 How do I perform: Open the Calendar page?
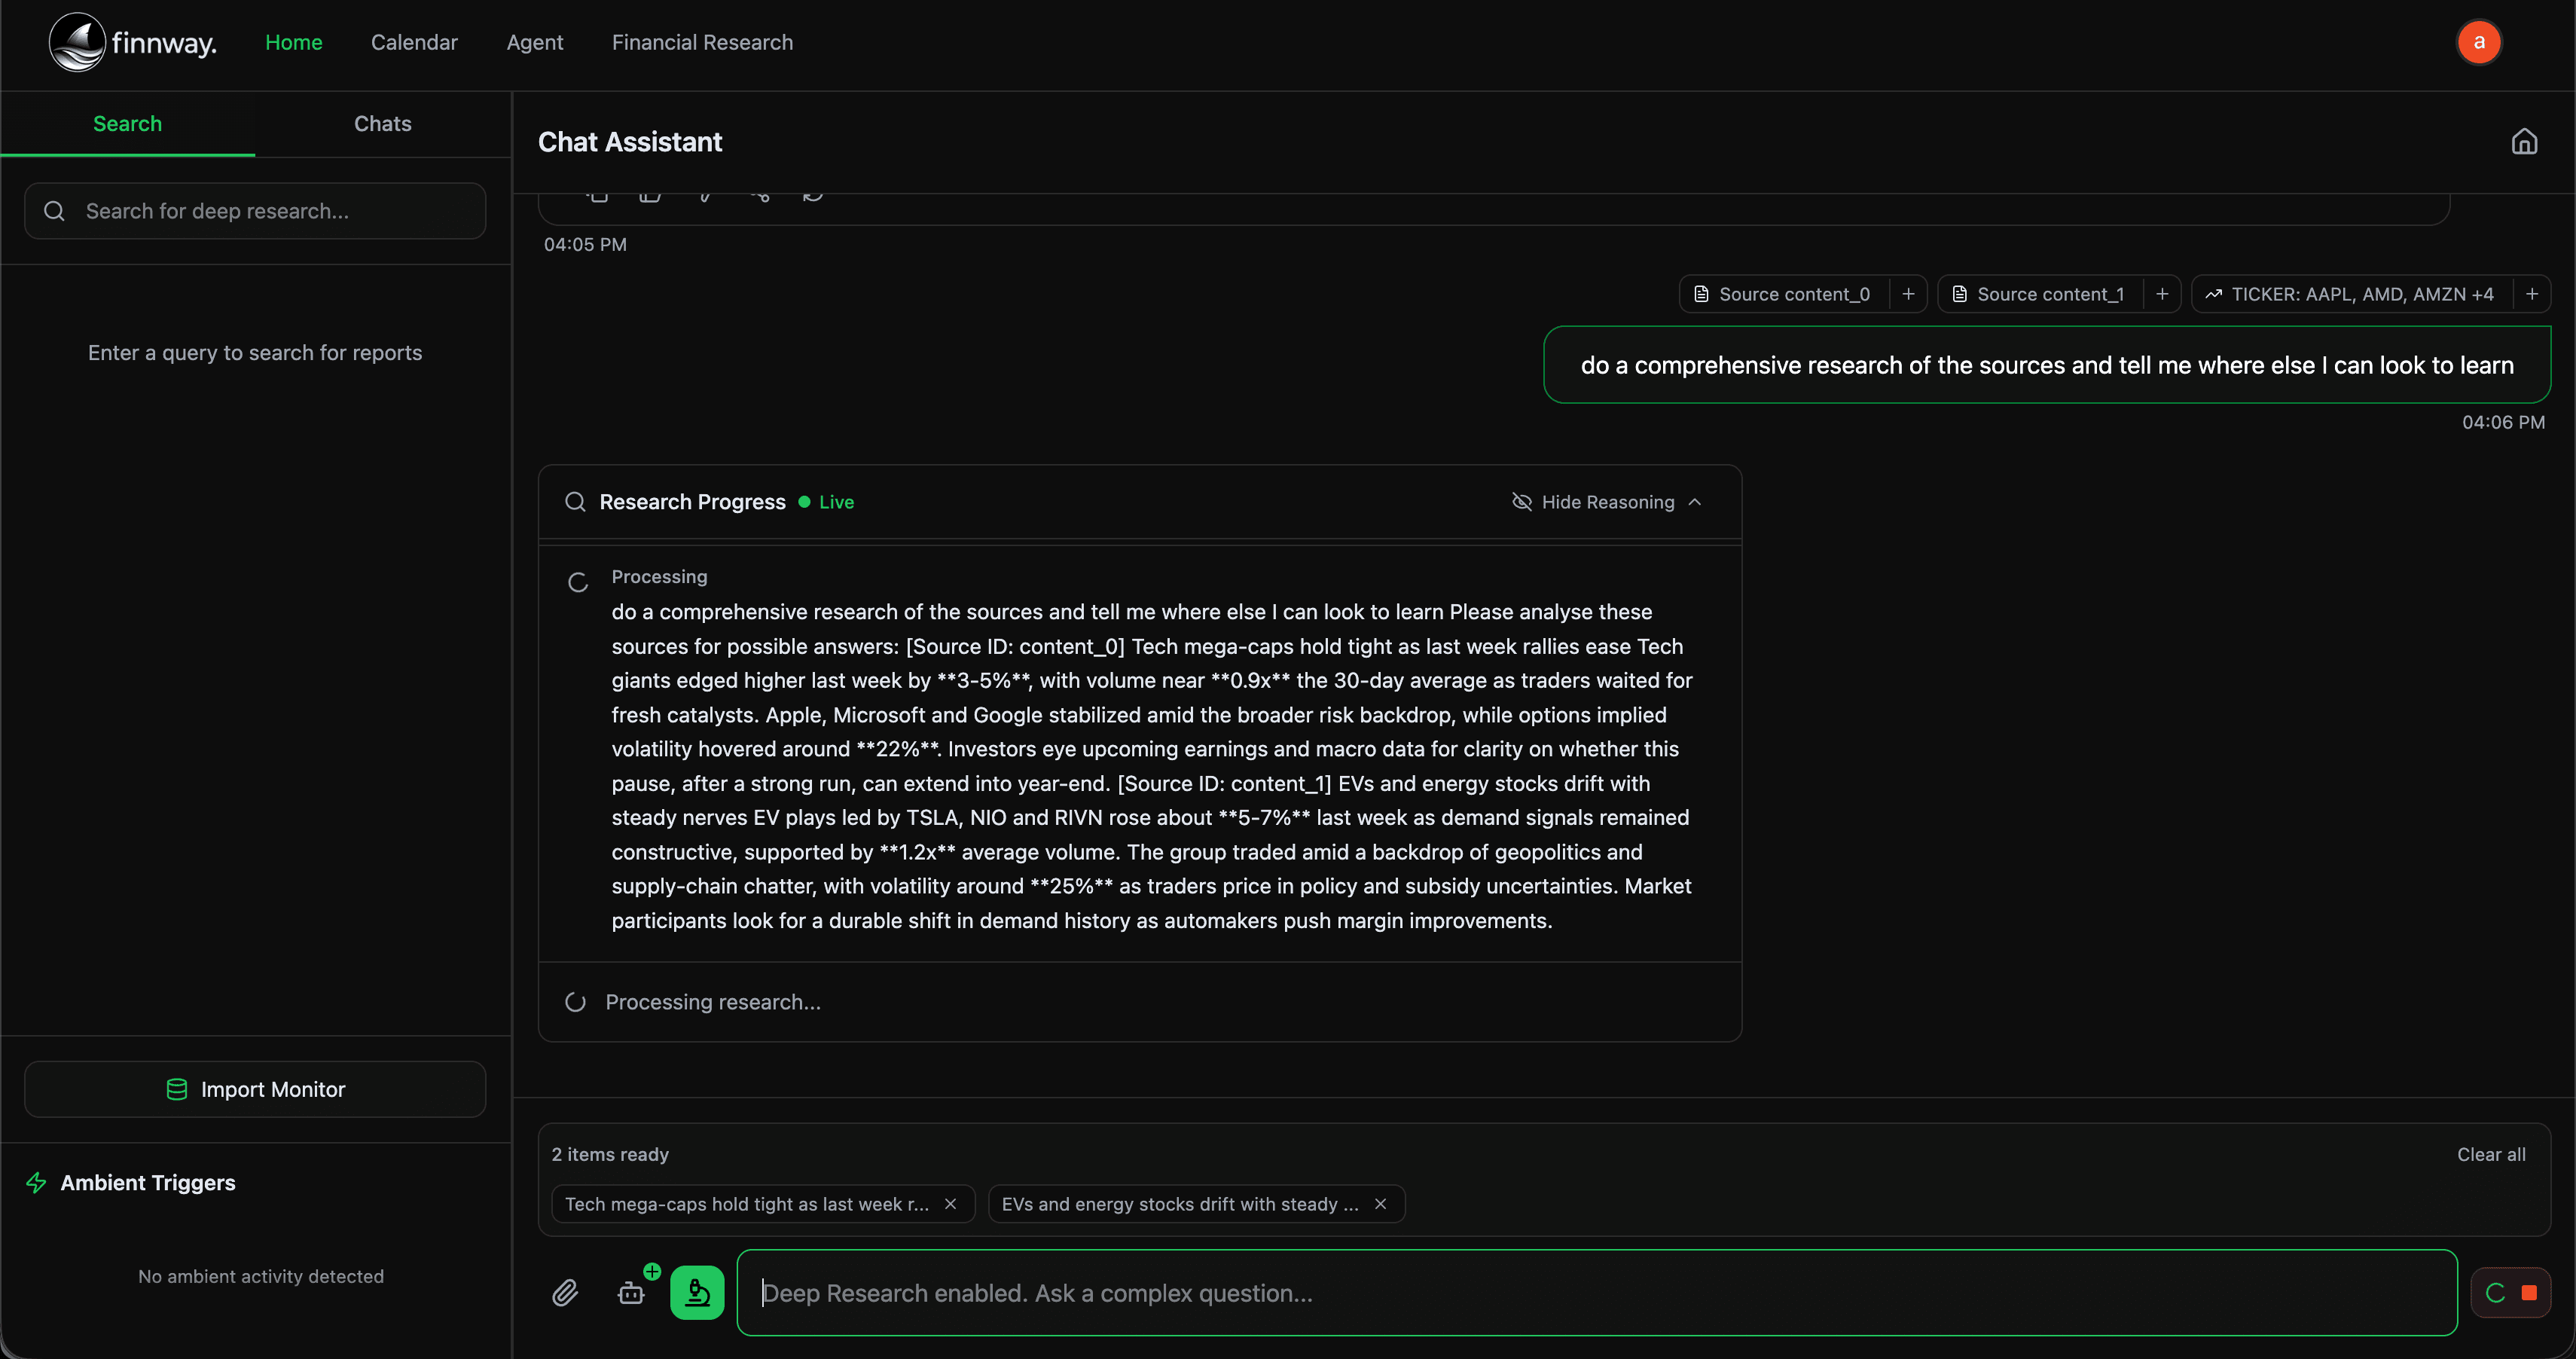coord(414,42)
